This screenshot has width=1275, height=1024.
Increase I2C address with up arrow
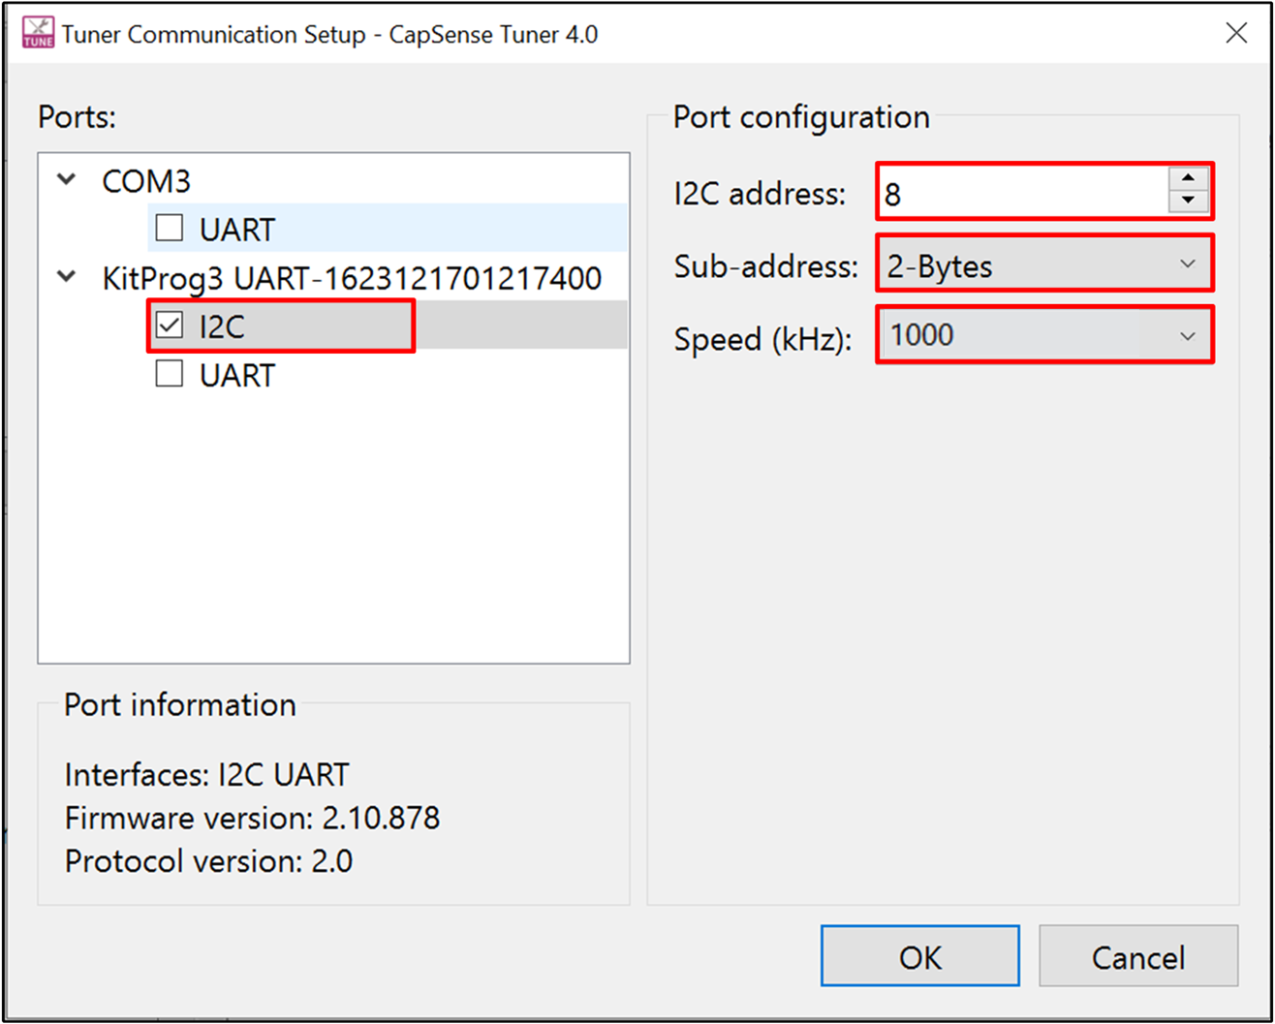(1188, 179)
